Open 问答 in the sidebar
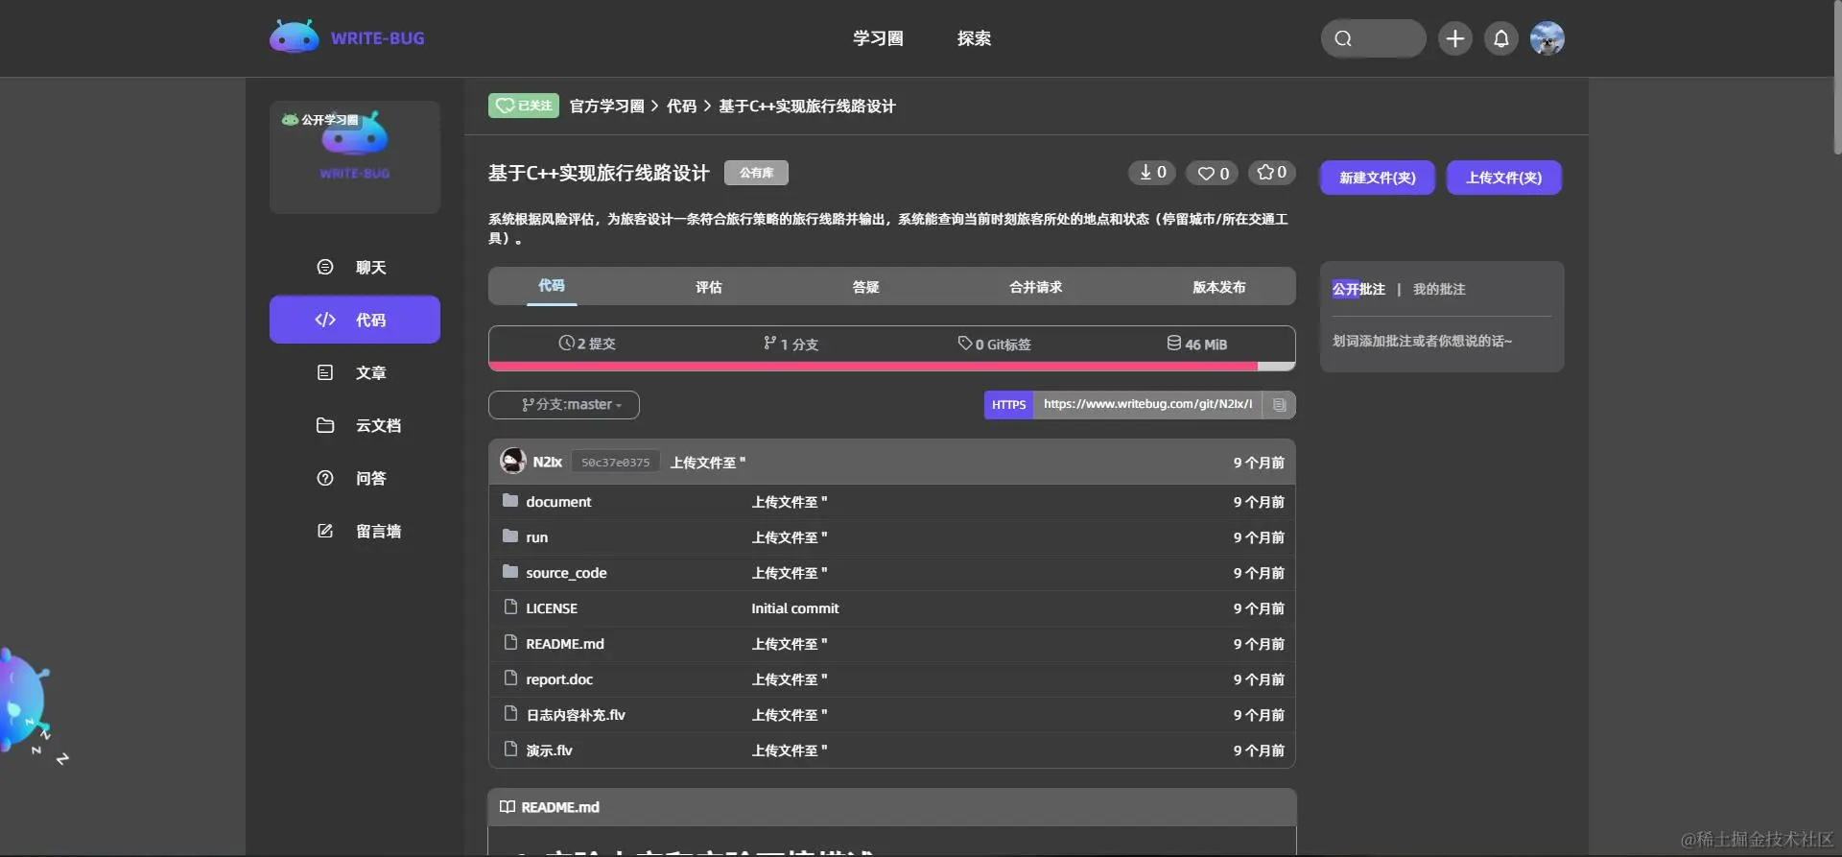 pos(355,478)
